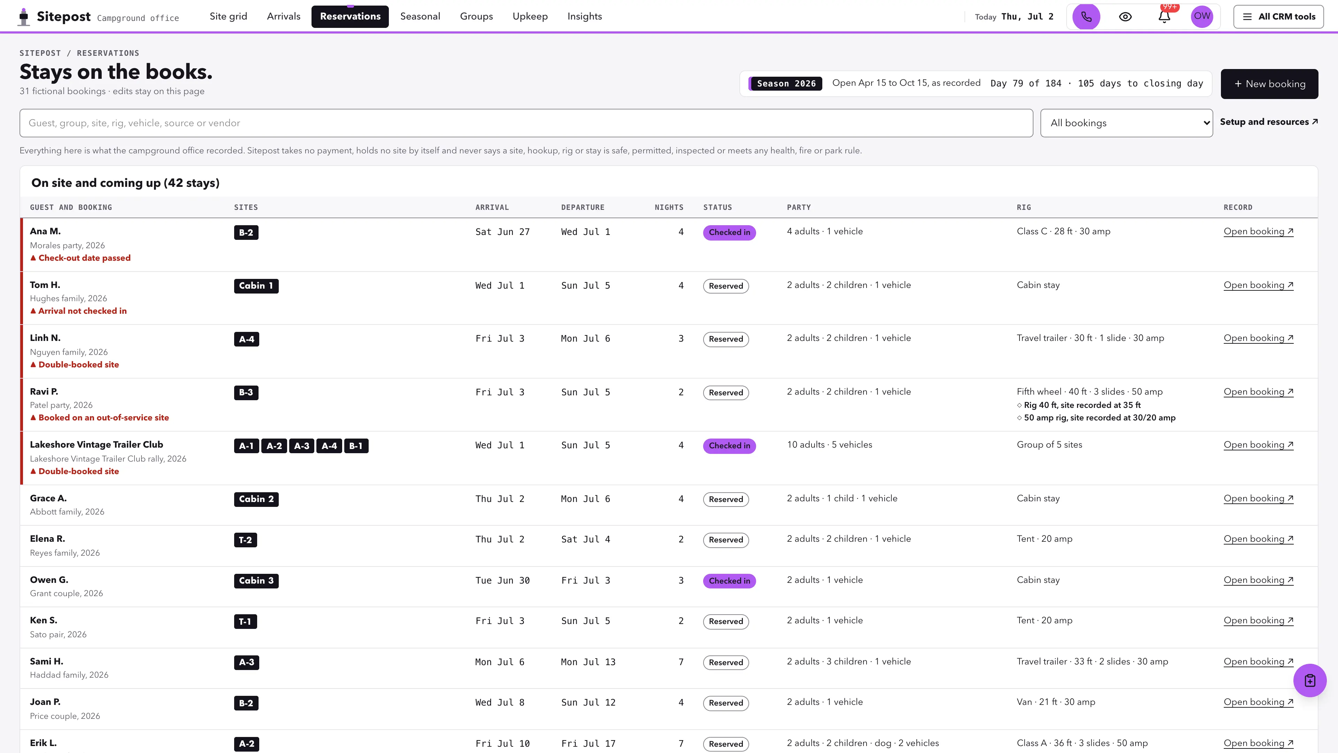This screenshot has width=1338, height=753.
Task: Click the A-1 badge in Lakeshore row
Action: [x=246, y=446]
